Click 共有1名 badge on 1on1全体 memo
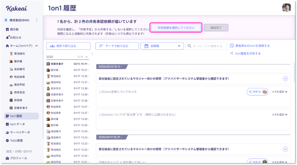The image size is (297, 165). coord(258,92)
